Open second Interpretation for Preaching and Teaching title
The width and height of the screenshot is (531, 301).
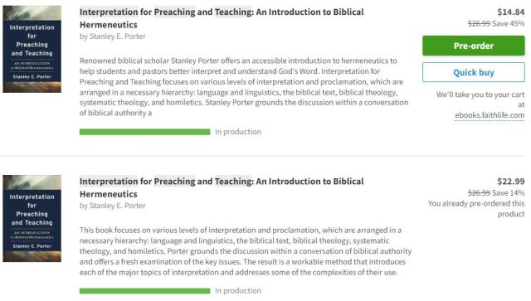(x=222, y=187)
